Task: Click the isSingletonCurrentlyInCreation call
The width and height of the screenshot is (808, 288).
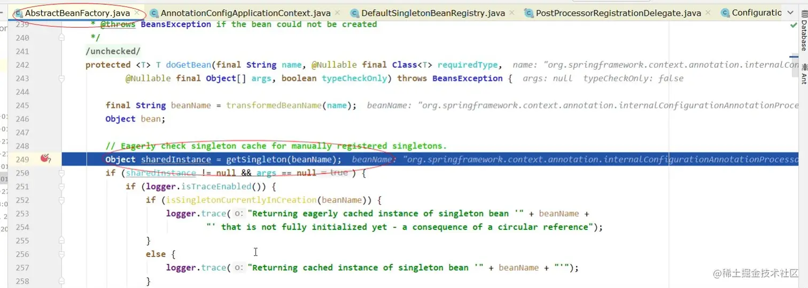Action: click(x=242, y=200)
